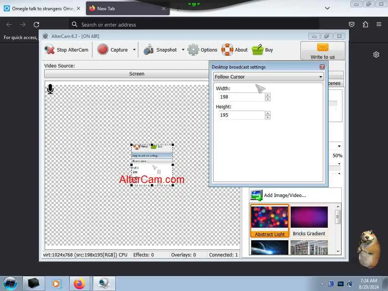Click system tray monitor icon
The image size is (388, 291).
(341, 284)
